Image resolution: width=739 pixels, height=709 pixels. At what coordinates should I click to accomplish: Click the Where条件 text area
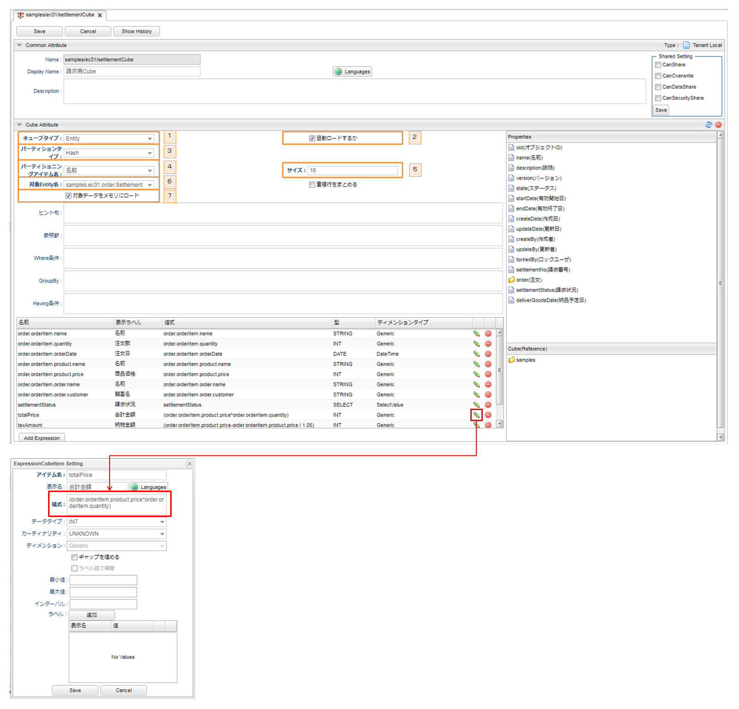tap(283, 258)
